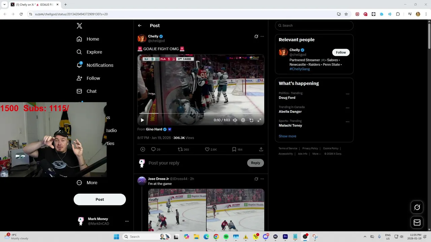Open the Explore page
This screenshot has height=242, width=431.
[89, 52]
